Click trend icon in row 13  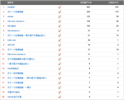coord(60,64)
